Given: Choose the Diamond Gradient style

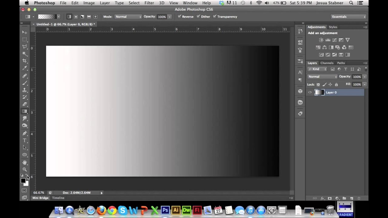Looking at the screenshot, I should click(95, 17).
